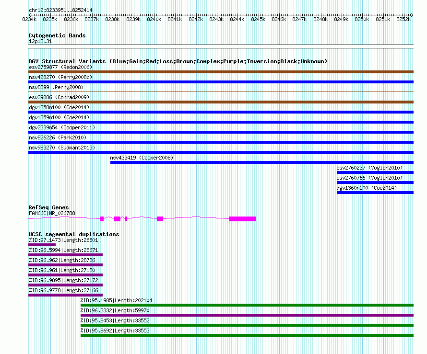Open the Cytogenetic Bands track heading

pos(57,35)
